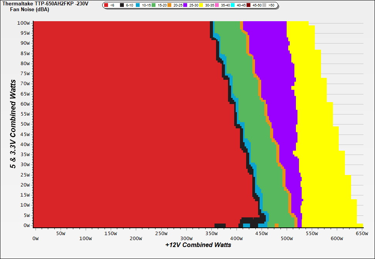Click the 0W label on the x-axis

point(35,233)
